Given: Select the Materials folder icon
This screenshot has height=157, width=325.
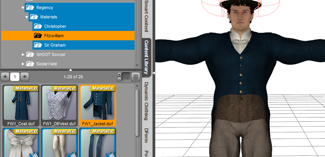Looking at the screenshot, I should [34, 17].
